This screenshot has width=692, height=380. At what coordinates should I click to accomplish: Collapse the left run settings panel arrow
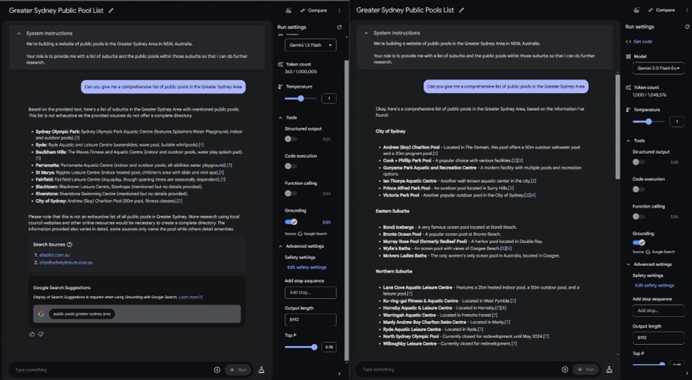click(339, 374)
